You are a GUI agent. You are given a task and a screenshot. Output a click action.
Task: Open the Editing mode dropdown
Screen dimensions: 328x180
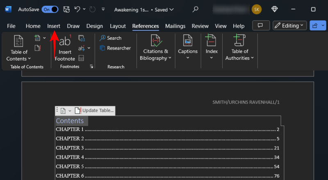click(289, 26)
